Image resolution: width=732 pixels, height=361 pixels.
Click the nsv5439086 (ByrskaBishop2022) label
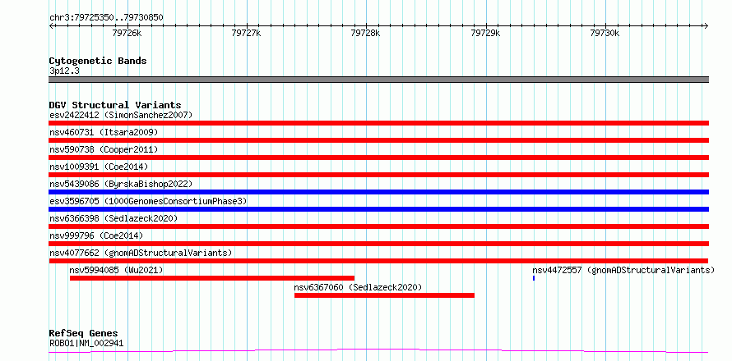[121, 184]
